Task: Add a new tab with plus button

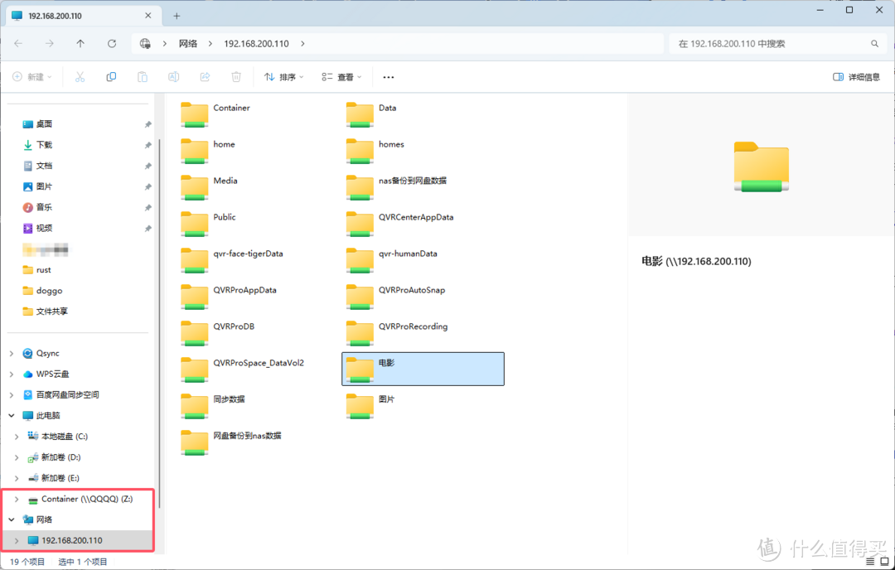Action: (176, 16)
